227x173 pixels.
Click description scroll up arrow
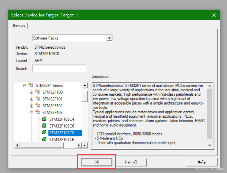point(210,86)
